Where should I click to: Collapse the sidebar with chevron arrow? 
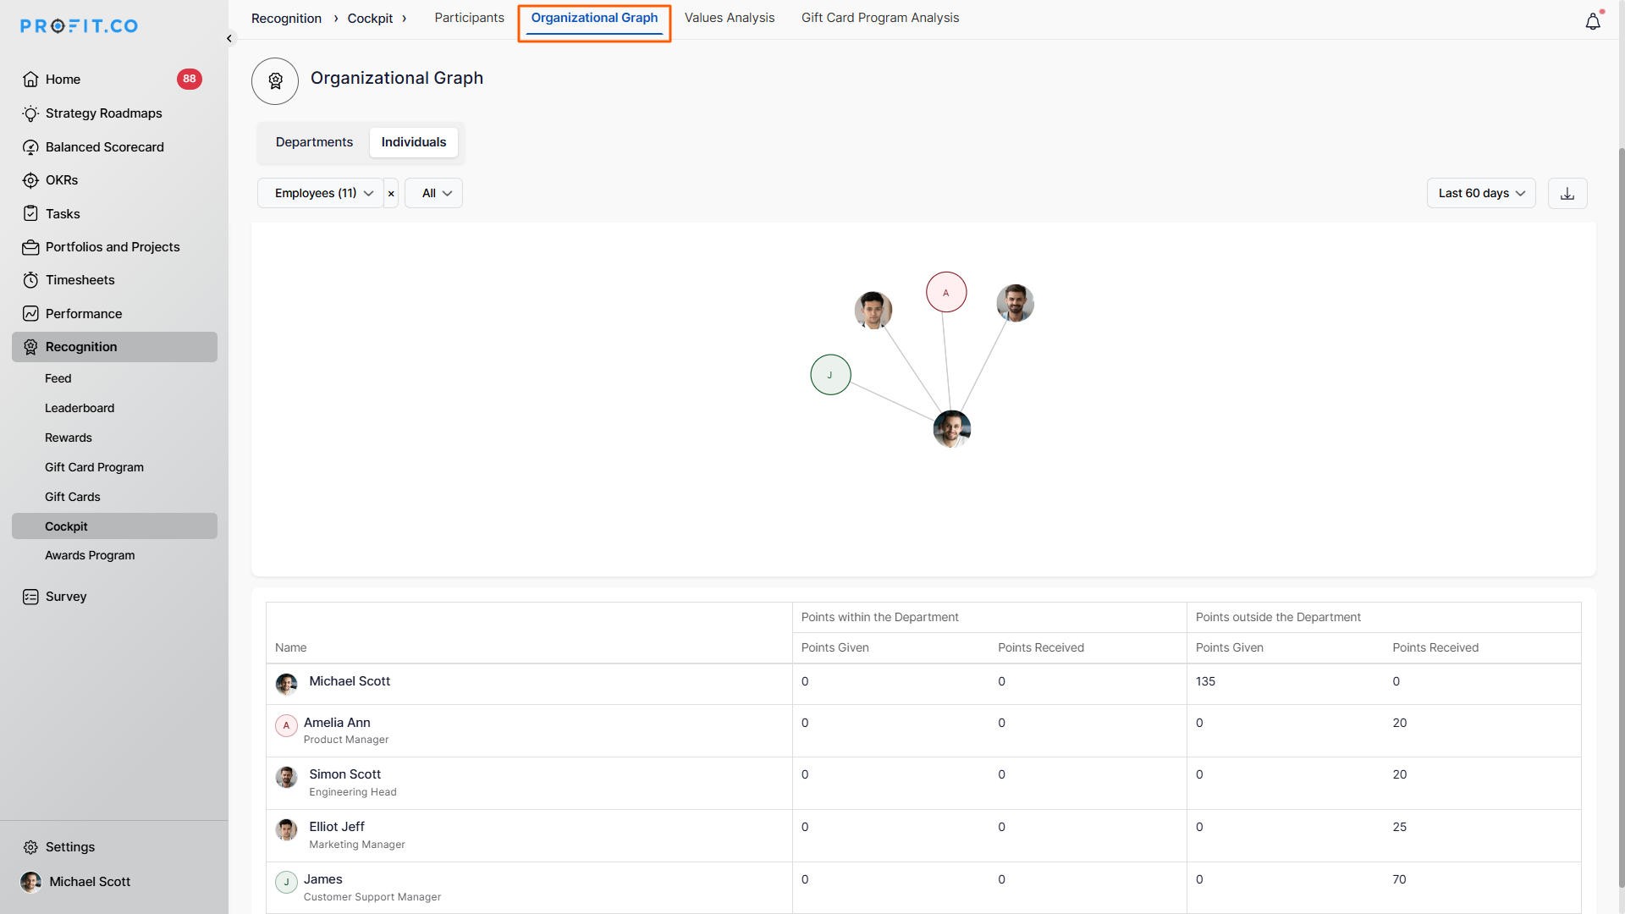click(229, 39)
